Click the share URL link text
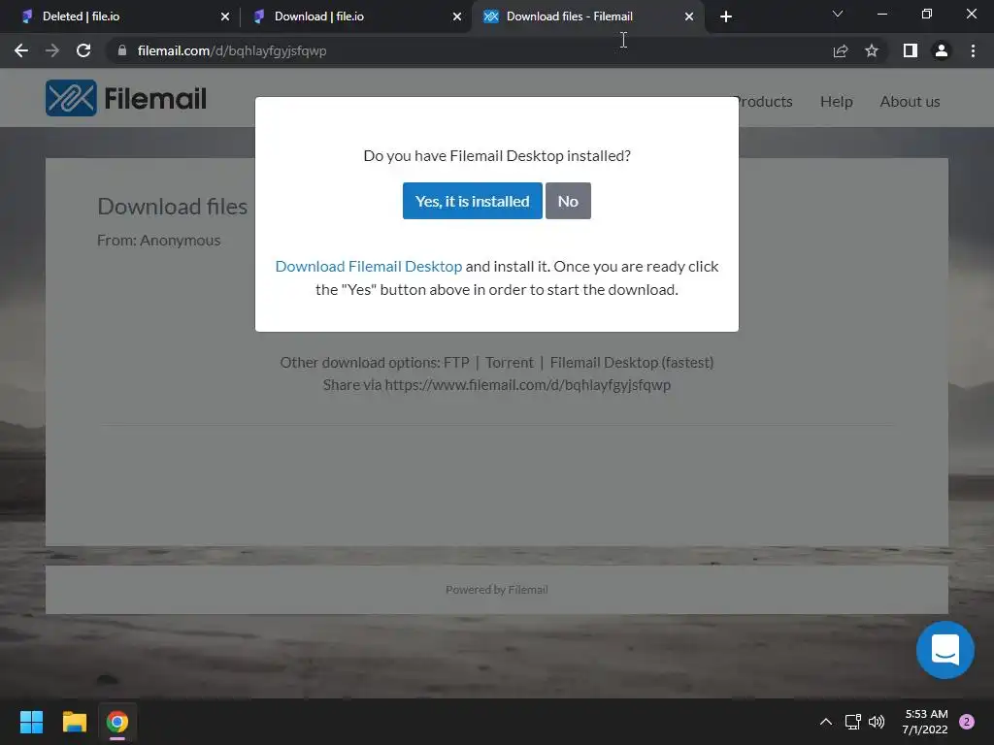This screenshot has height=745, width=994. (527, 384)
